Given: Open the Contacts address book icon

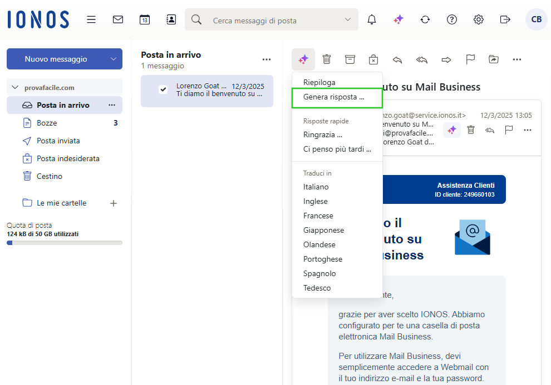Looking at the screenshot, I should tap(171, 19).
